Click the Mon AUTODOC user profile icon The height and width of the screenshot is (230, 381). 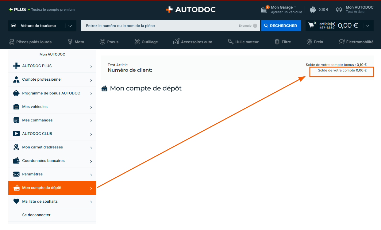[x=339, y=10]
